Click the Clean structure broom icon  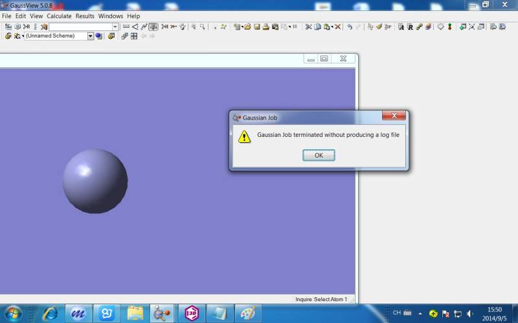(x=379, y=26)
